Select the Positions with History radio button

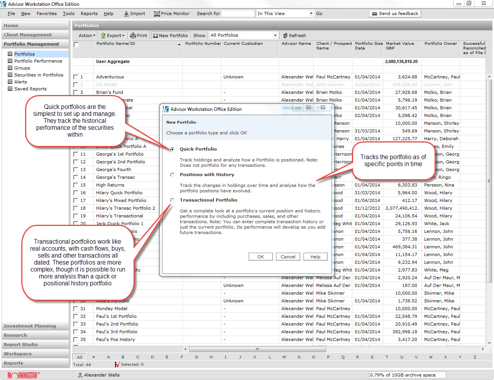tap(173, 175)
